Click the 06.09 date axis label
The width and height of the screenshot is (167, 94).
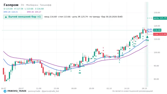click(x=74, y=89)
